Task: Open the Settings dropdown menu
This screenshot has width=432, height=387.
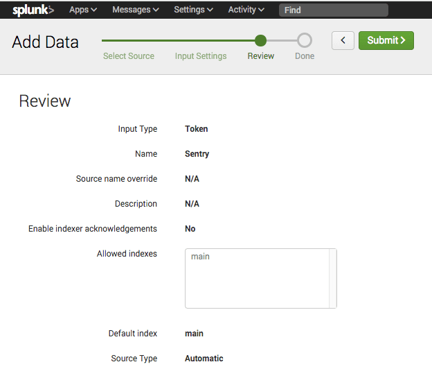Action: 193,10
